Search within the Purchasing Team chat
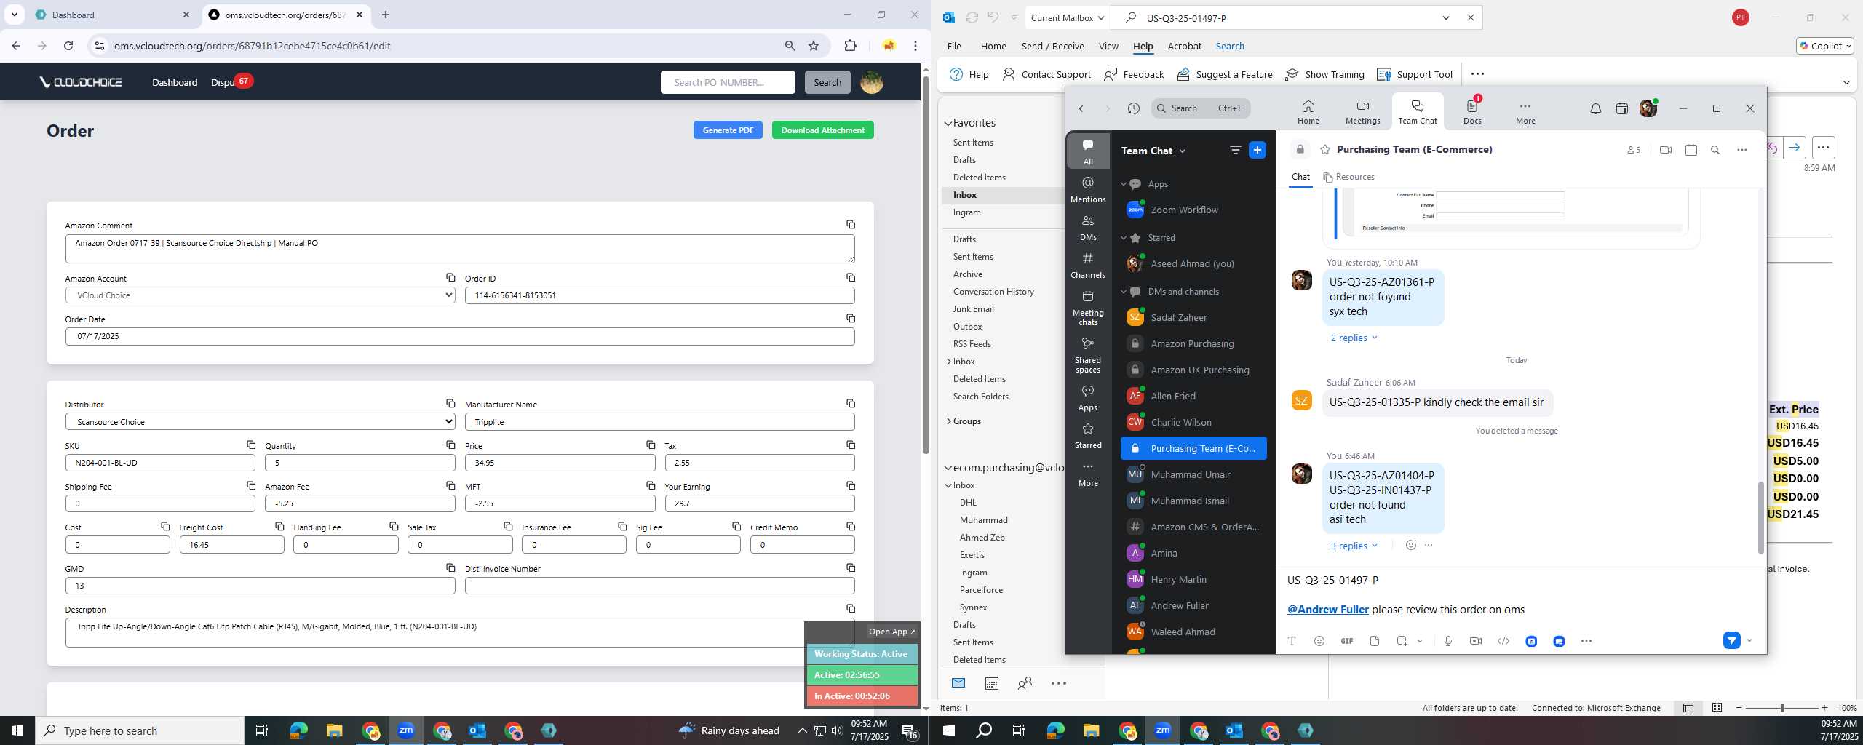The width and height of the screenshot is (1863, 745). click(x=1715, y=150)
